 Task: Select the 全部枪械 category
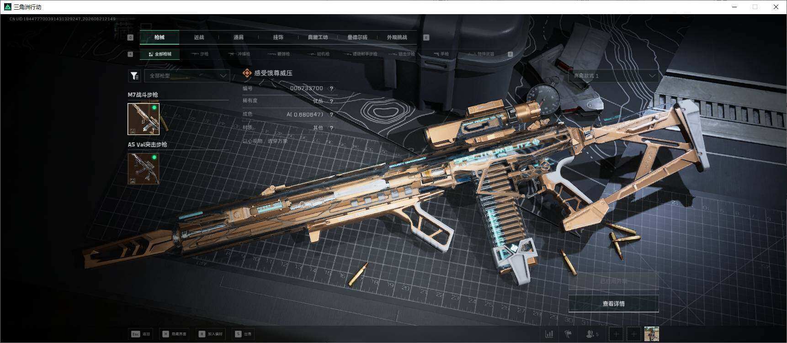click(x=160, y=54)
